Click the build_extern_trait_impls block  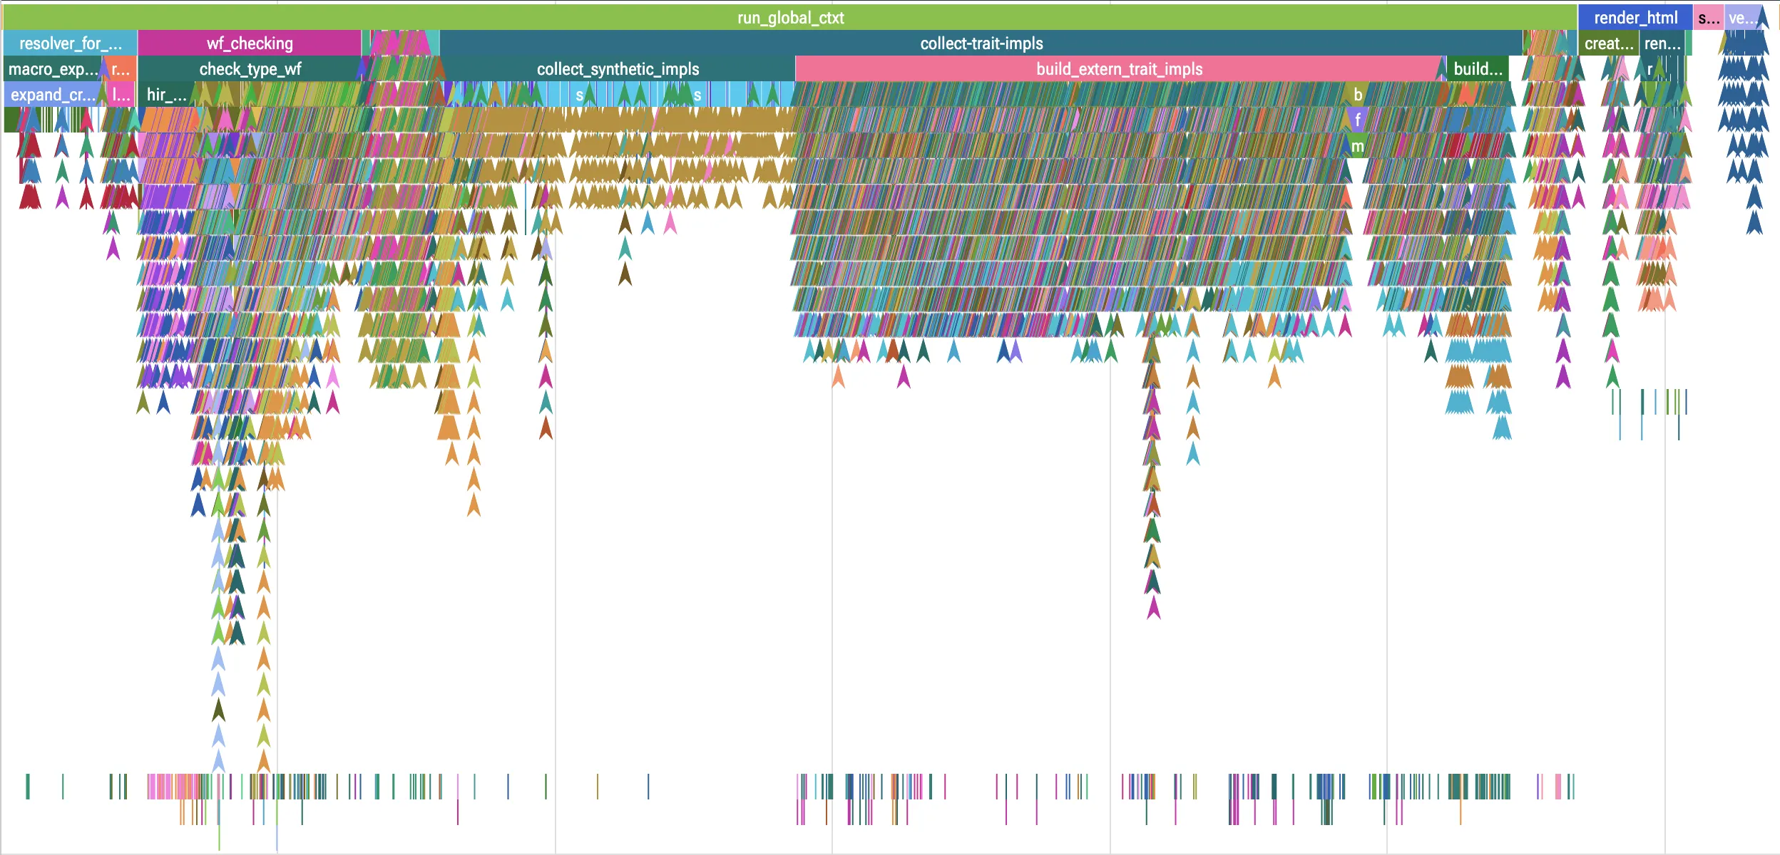(1119, 69)
